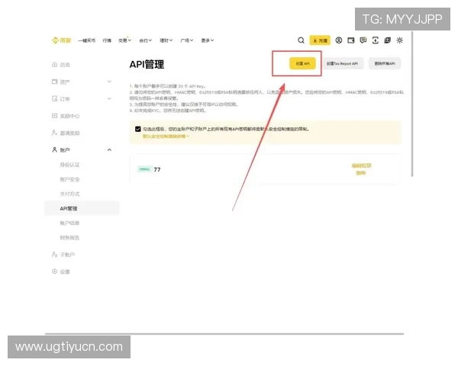
Task: Open 子账户 sub-account in sidebar
Action: [63, 255]
